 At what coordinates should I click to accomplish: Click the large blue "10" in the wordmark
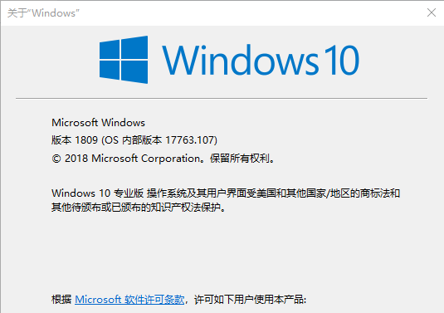click(x=342, y=61)
